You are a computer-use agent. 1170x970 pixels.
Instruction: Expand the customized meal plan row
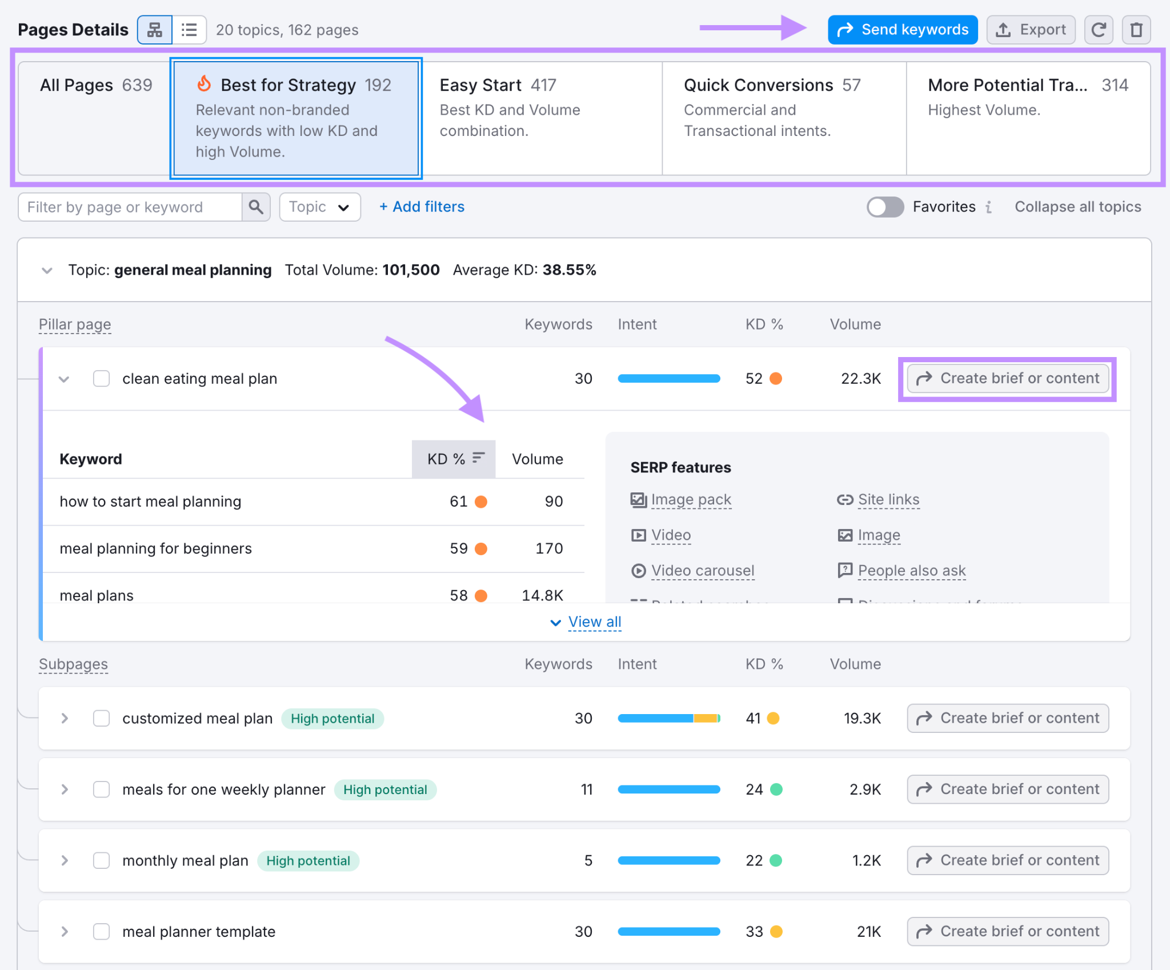coord(65,719)
